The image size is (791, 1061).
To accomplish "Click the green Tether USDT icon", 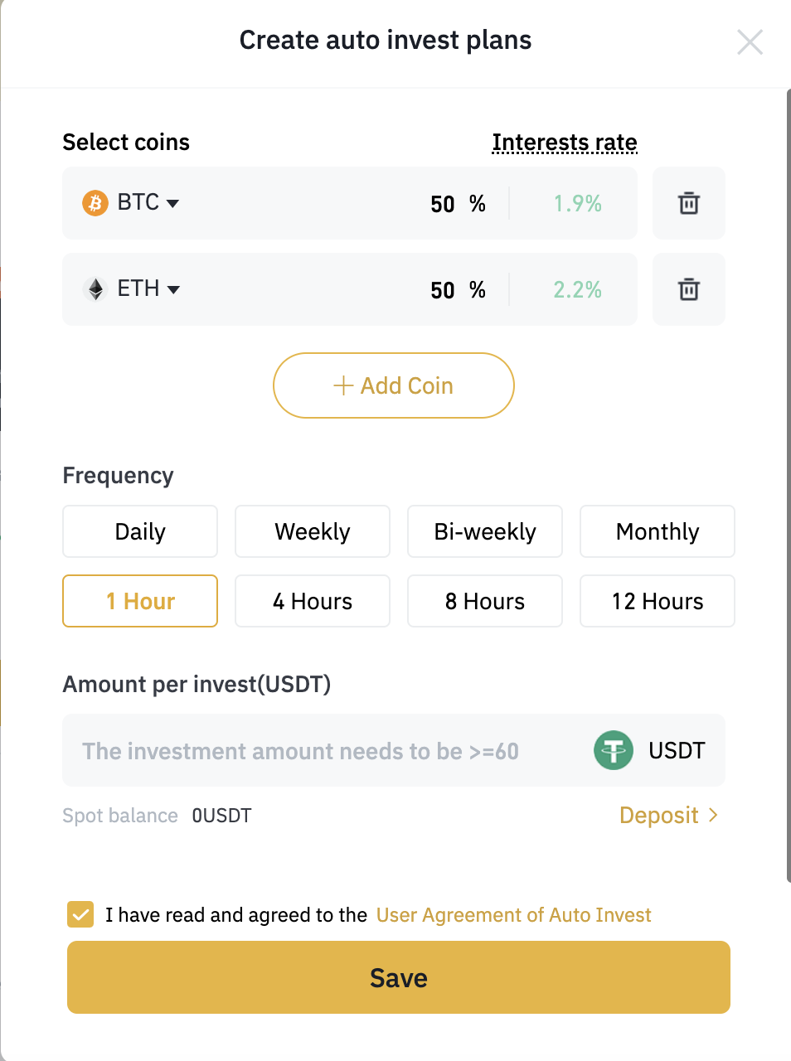I will tap(614, 751).
